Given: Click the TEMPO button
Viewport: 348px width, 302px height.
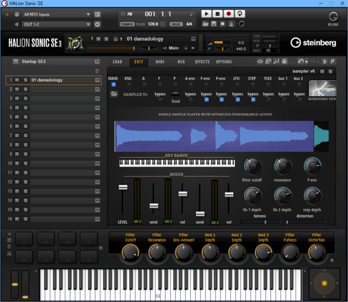Looking at the screenshot, I should point(127,24).
